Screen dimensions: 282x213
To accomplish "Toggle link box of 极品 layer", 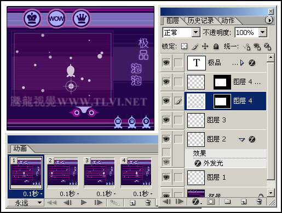I will [178, 63].
